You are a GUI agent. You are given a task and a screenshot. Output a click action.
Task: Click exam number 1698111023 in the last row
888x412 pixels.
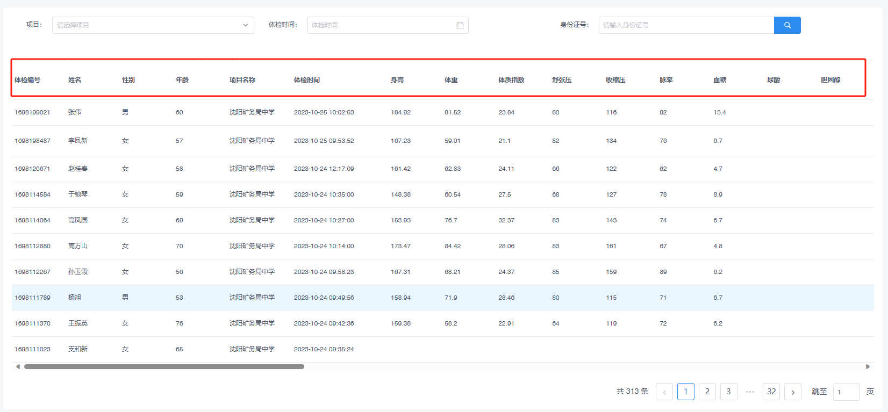[32, 349]
